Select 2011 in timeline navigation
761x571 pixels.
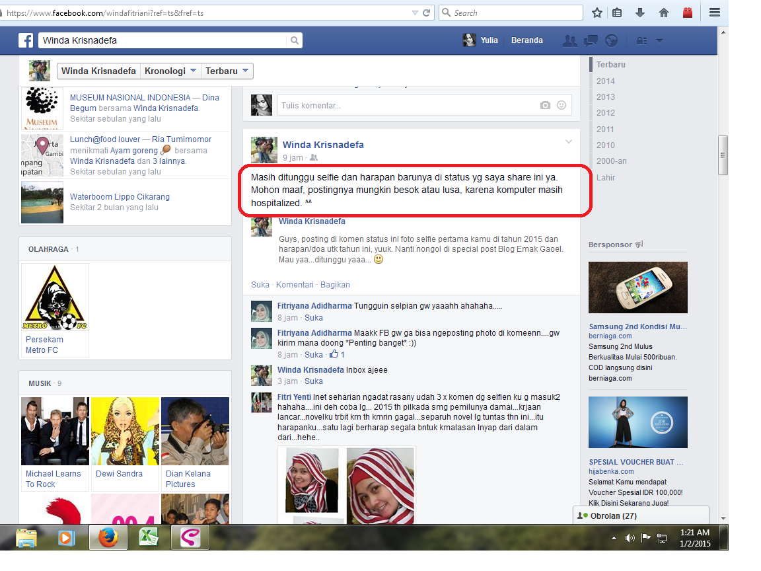pos(605,129)
